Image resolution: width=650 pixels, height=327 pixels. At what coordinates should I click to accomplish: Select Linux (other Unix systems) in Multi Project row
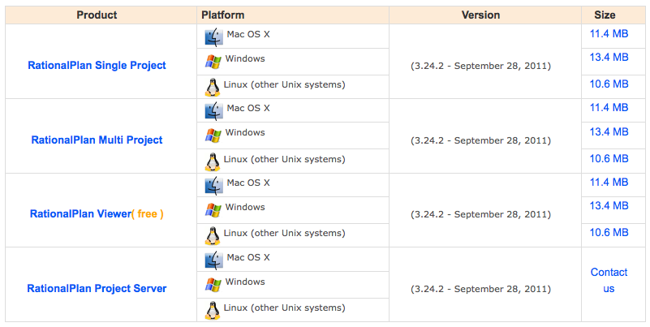tap(284, 160)
